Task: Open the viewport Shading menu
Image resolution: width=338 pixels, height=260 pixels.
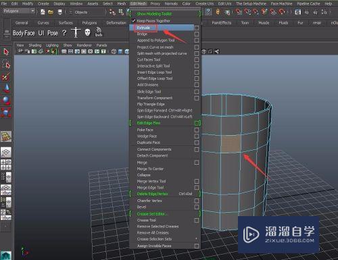Action: [35, 45]
